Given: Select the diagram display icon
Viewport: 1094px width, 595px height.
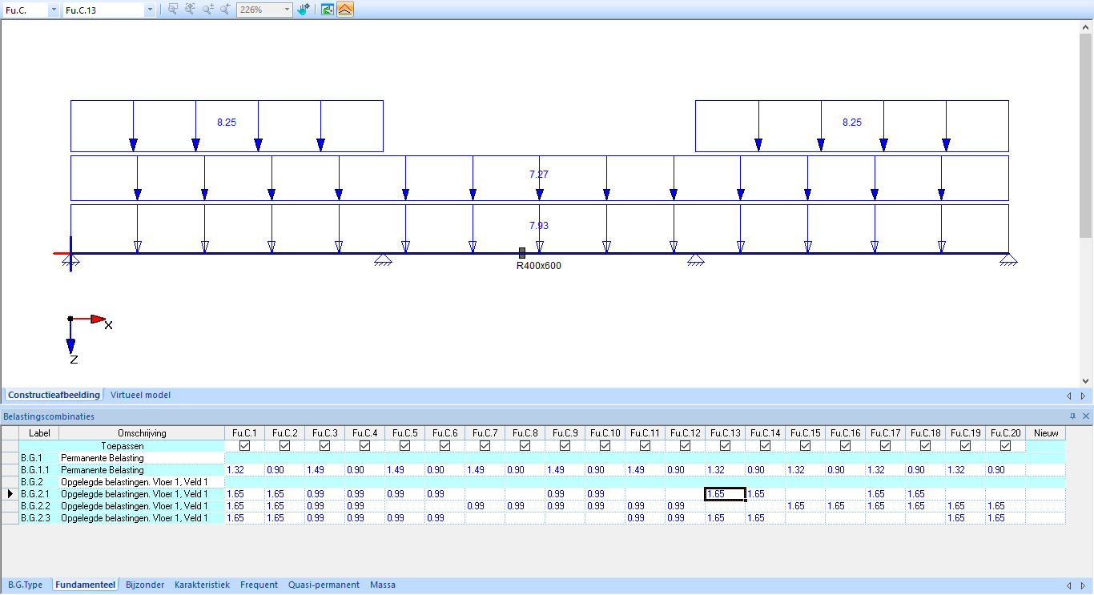Looking at the screenshot, I should pyautogui.click(x=328, y=10).
